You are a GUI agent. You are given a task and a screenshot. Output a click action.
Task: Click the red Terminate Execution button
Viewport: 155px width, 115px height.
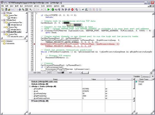coord(72,9)
